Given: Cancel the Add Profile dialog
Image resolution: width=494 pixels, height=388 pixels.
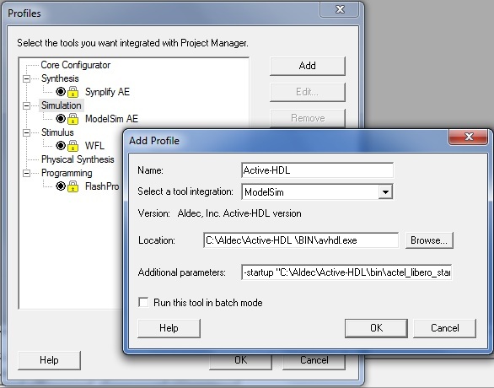Looking at the screenshot, I should 444,328.
